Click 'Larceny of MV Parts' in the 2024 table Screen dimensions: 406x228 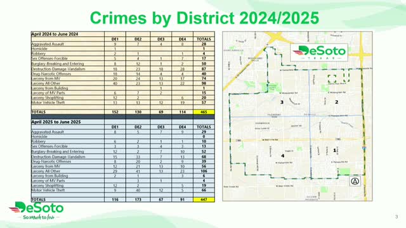[x=48, y=93]
